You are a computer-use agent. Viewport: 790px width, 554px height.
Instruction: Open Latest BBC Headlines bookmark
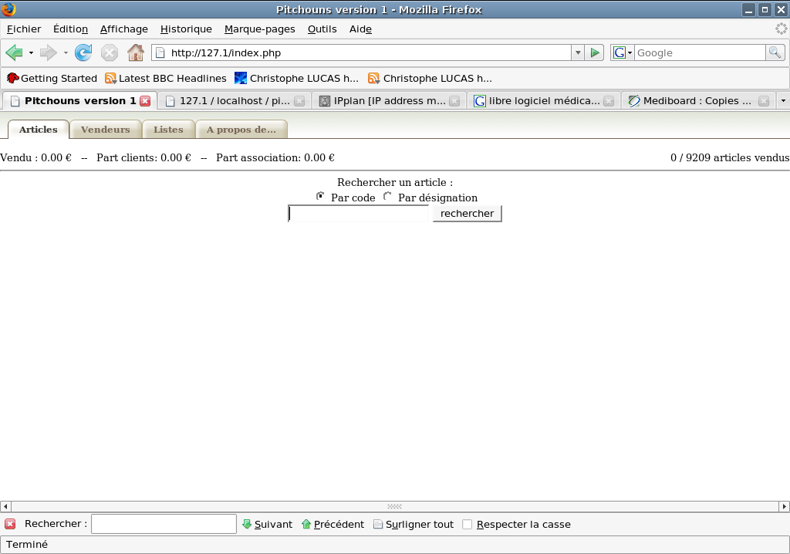(166, 78)
